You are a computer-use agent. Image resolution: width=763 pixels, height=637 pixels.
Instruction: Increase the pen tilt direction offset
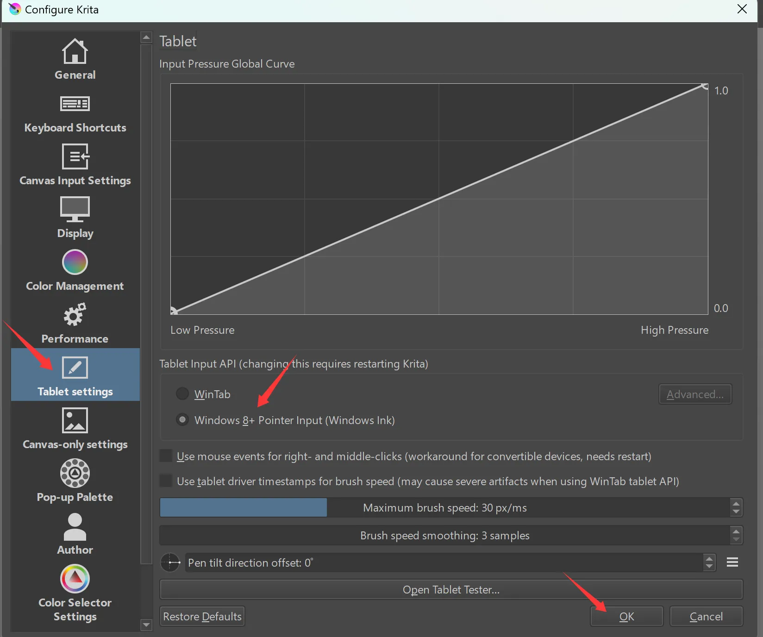[x=709, y=558]
